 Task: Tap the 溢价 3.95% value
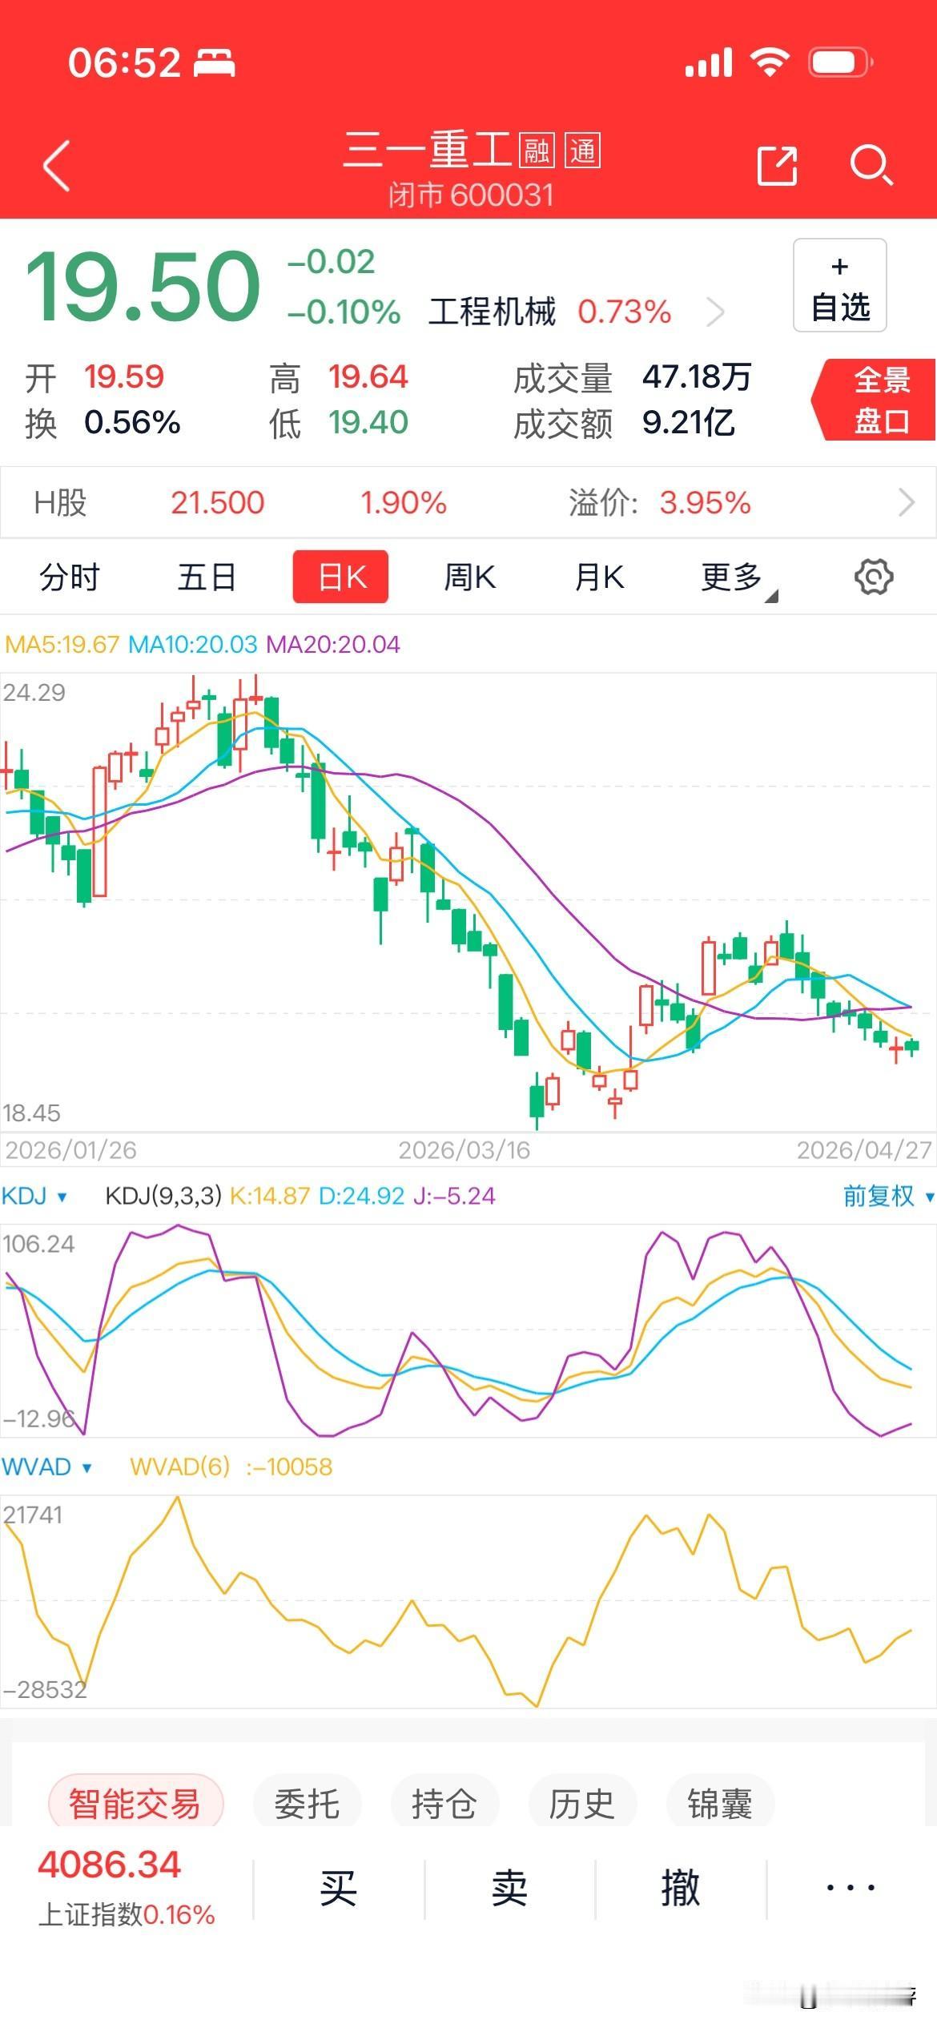point(705,503)
